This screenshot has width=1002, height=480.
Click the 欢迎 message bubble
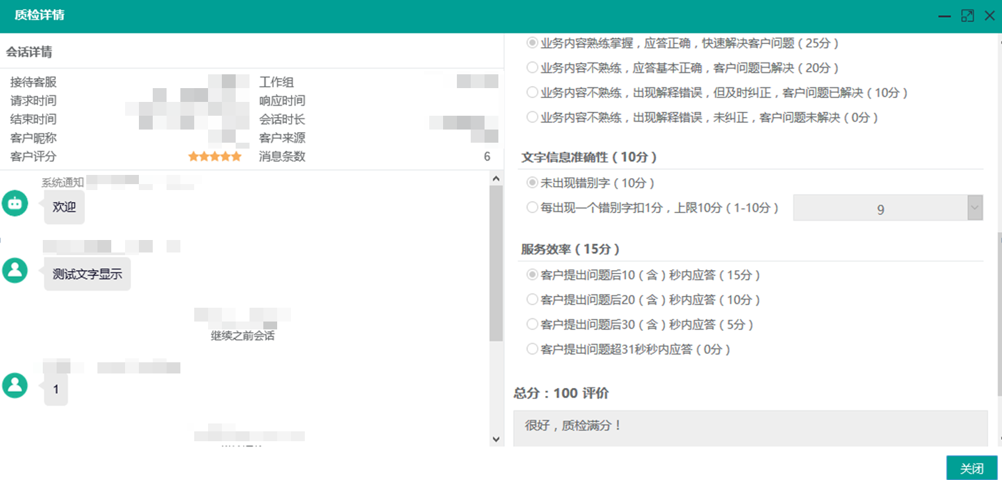tap(65, 207)
